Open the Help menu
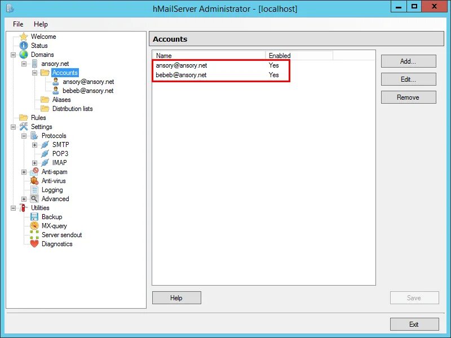The width and height of the screenshot is (451, 338). (x=41, y=24)
